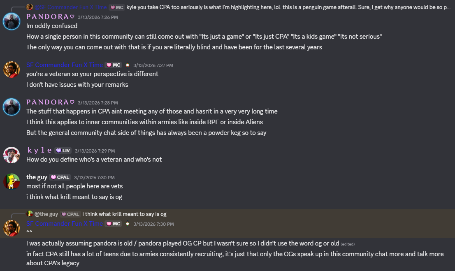455x271 pixels.
Task: Click the guy's Bart Simpson avatar
Action: (12, 181)
